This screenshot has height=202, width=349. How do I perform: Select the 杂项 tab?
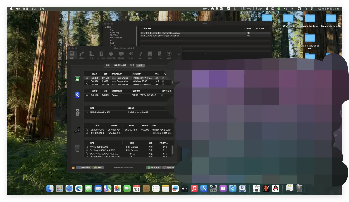(x=140, y=65)
